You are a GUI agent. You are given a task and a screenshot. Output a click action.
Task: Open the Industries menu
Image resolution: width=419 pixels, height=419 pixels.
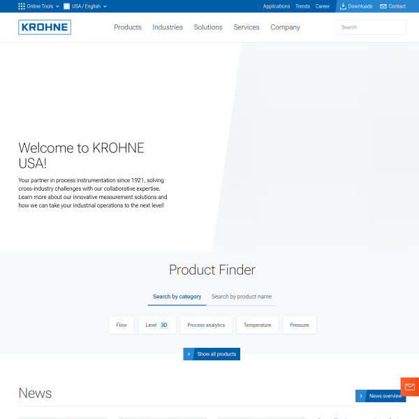pos(168,27)
